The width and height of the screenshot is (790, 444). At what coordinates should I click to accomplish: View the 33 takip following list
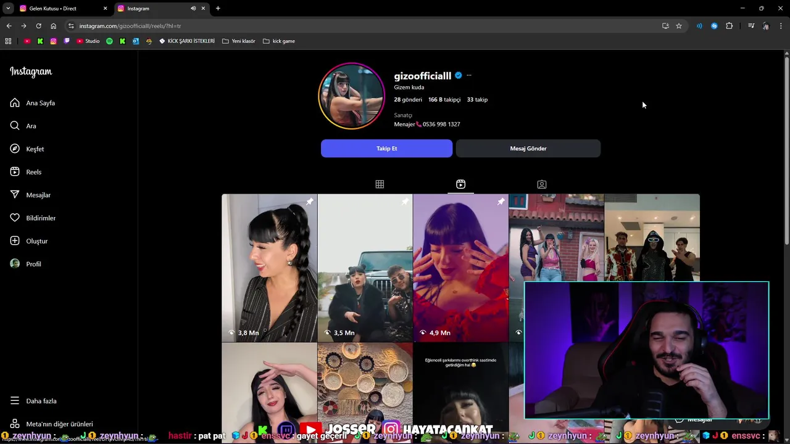click(x=477, y=99)
